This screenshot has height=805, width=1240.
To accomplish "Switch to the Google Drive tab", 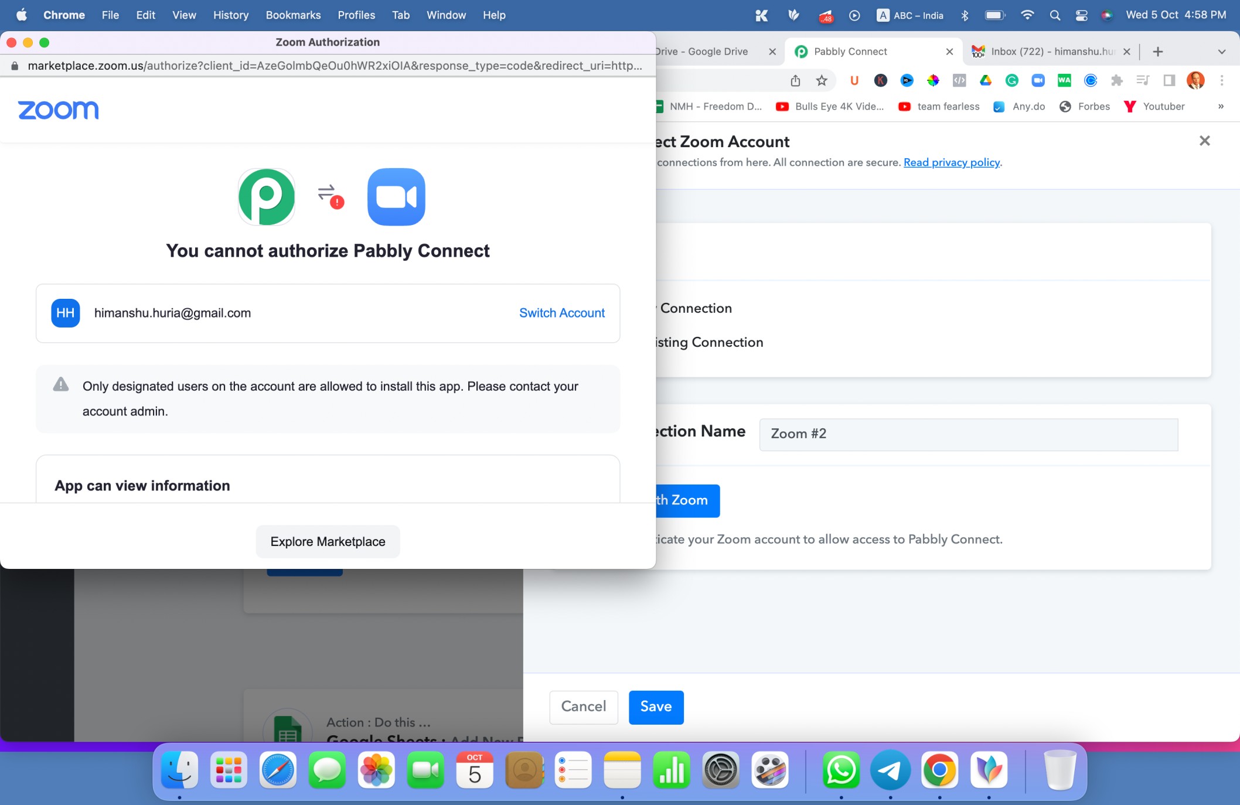I will click(720, 52).
